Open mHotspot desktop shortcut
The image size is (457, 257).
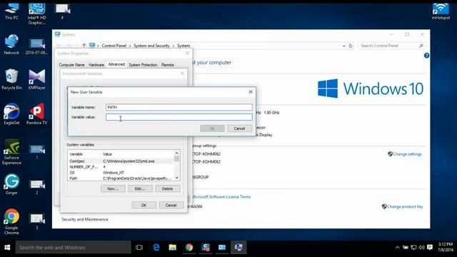point(441,11)
